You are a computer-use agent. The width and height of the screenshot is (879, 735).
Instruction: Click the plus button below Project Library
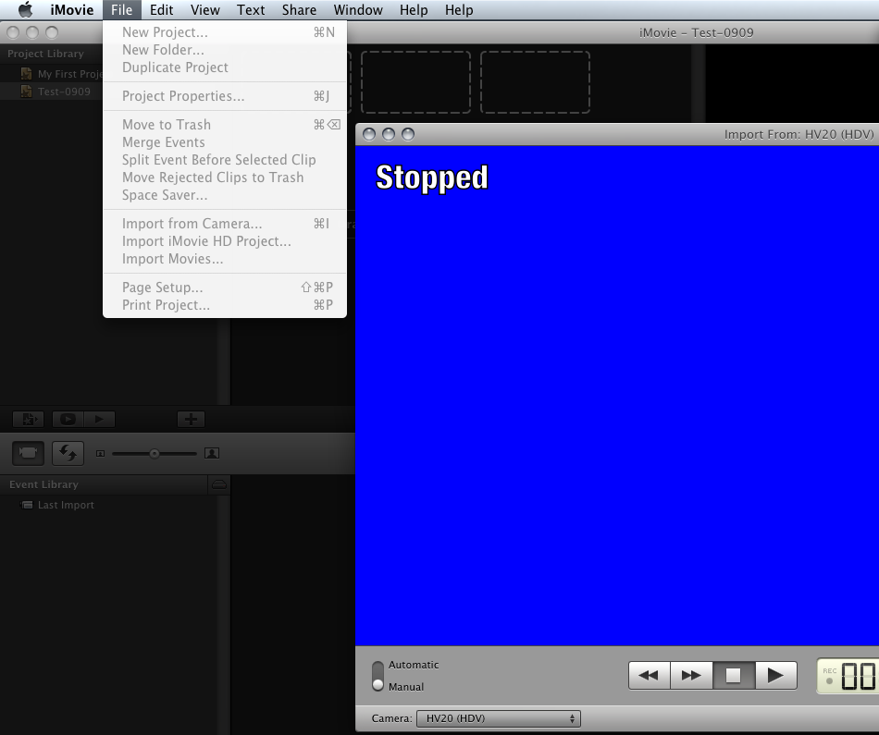(191, 419)
